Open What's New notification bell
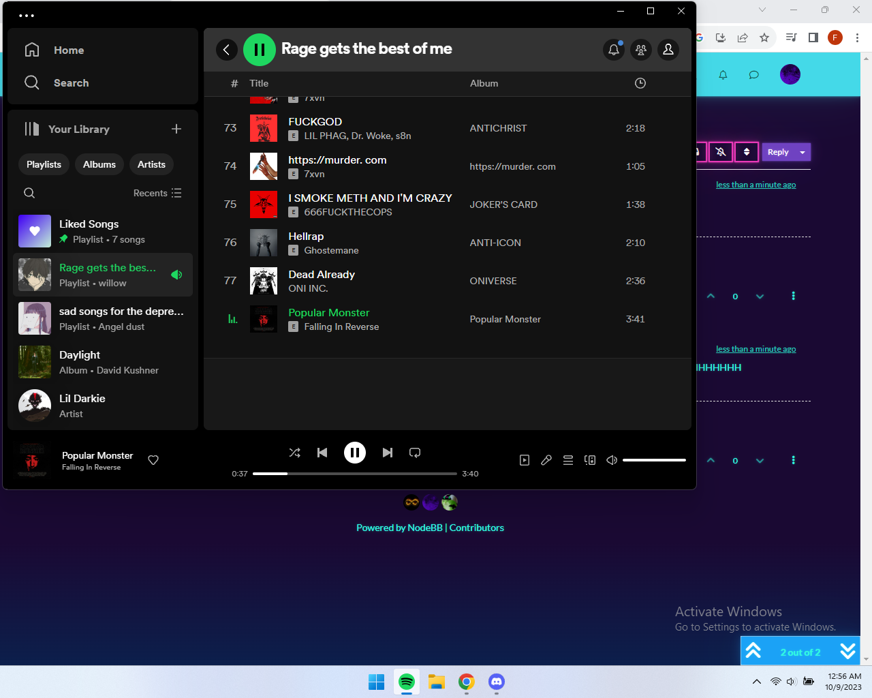The image size is (872, 698). pyautogui.click(x=614, y=50)
